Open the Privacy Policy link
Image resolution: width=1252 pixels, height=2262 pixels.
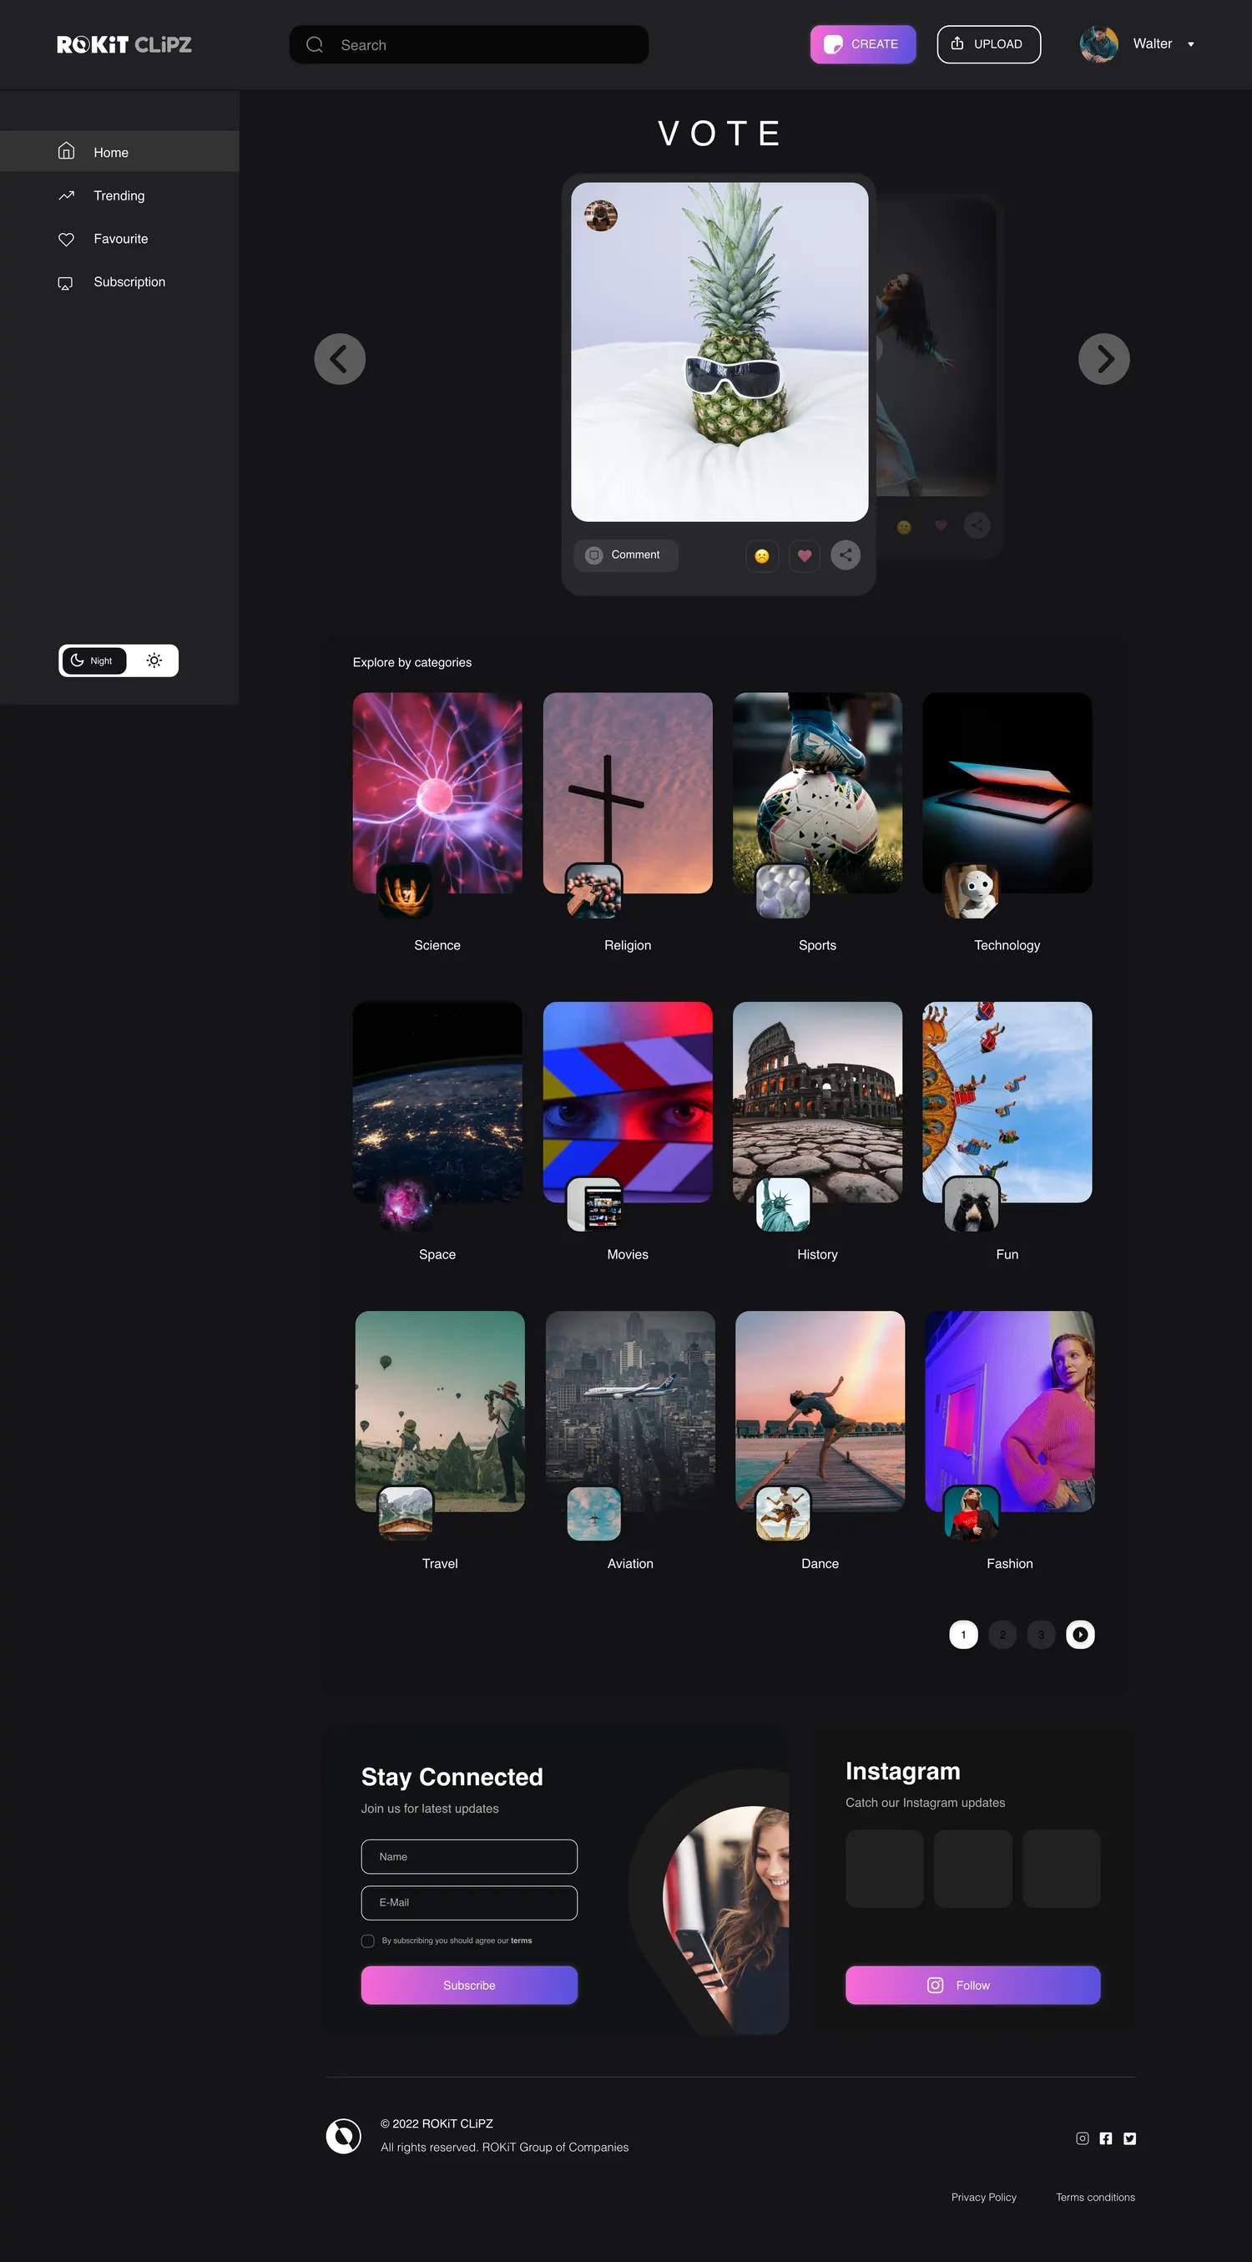983,2197
